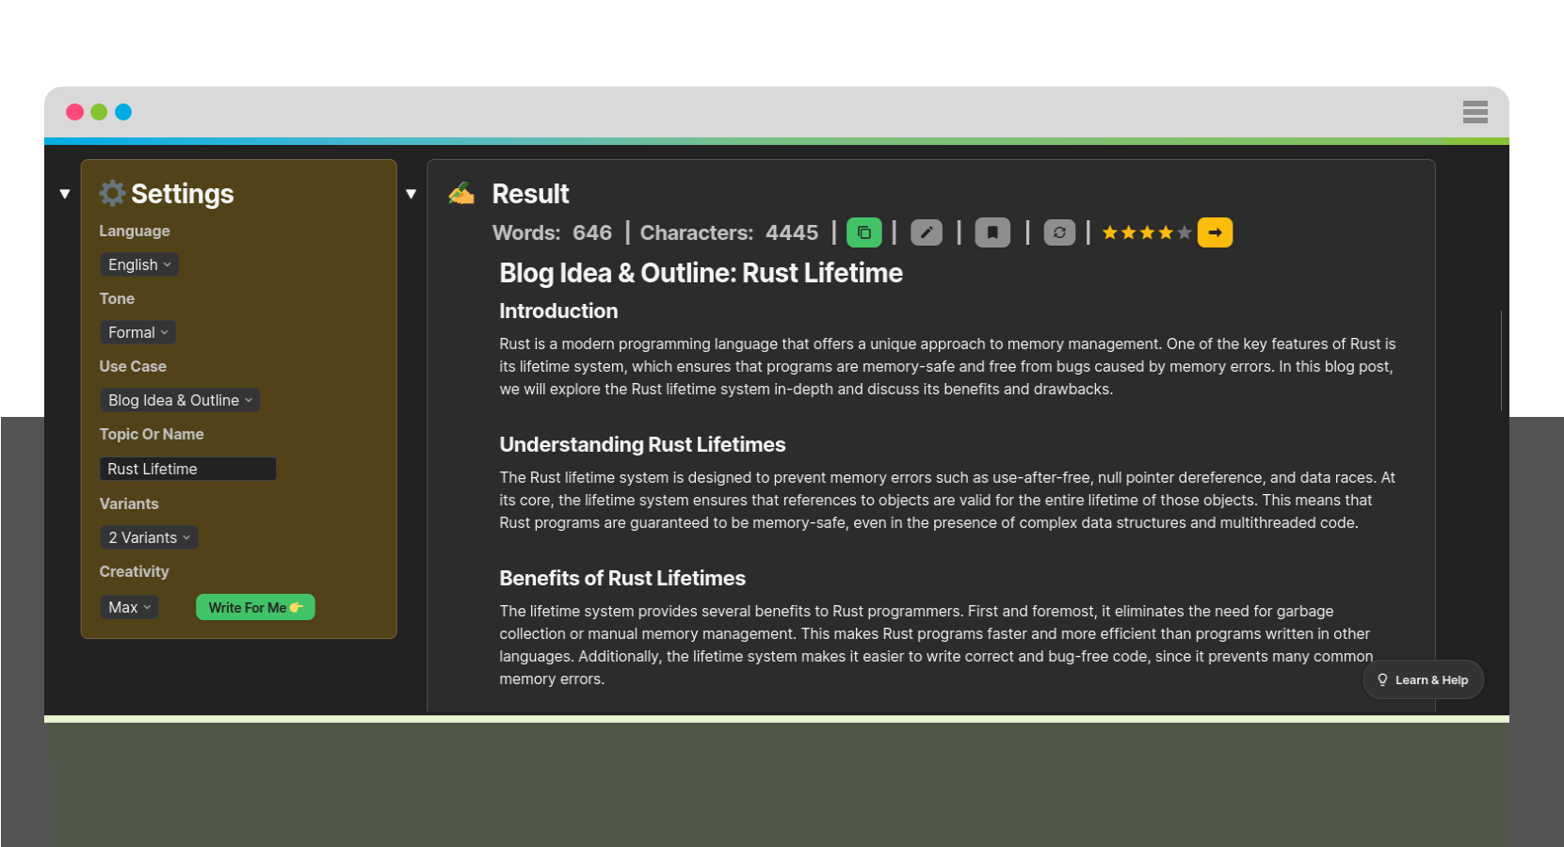Click the 'Characters: 4445' counter
This screenshot has height=847, width=1564.
729,232
